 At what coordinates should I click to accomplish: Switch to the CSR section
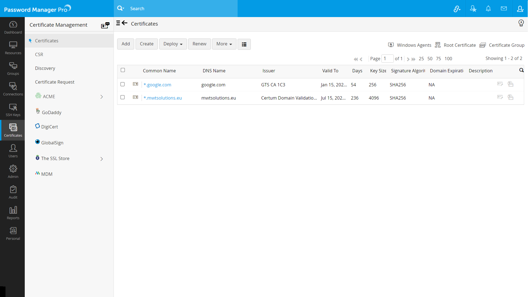point(39,54)
